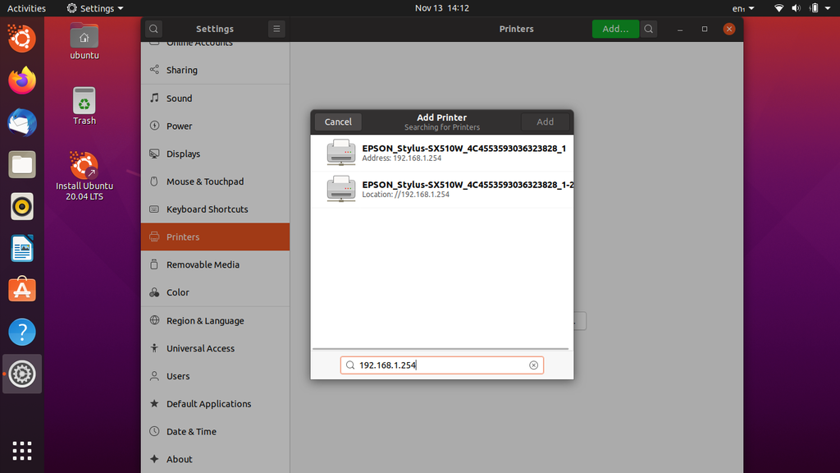Open Removable Media settings

point(216,265)
